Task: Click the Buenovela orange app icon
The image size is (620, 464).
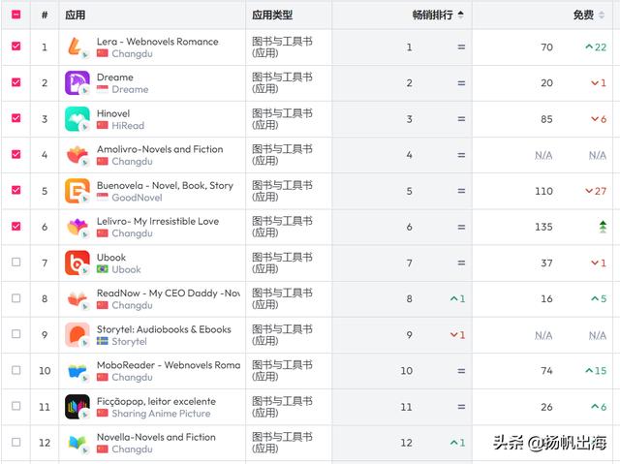Action: 77,191
